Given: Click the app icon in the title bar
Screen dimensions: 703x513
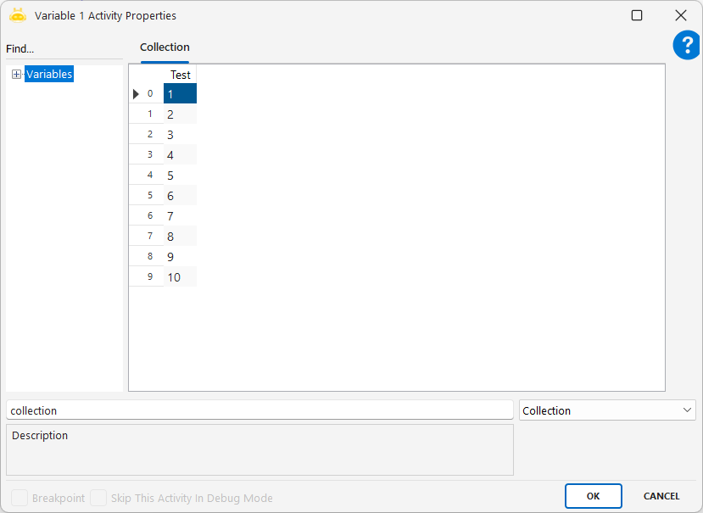Looking at the screenshot, I should pos(18,15).
